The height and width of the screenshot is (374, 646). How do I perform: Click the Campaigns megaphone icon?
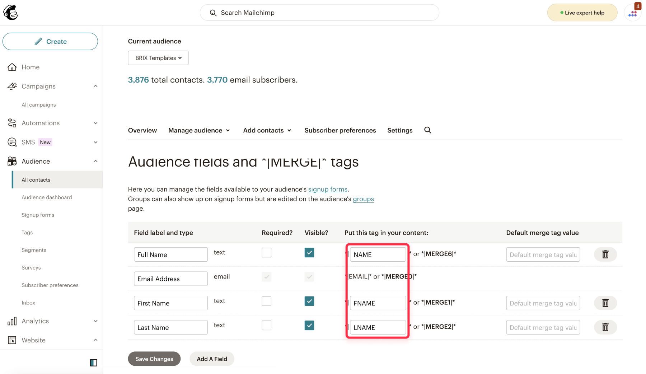click(12, 86)
